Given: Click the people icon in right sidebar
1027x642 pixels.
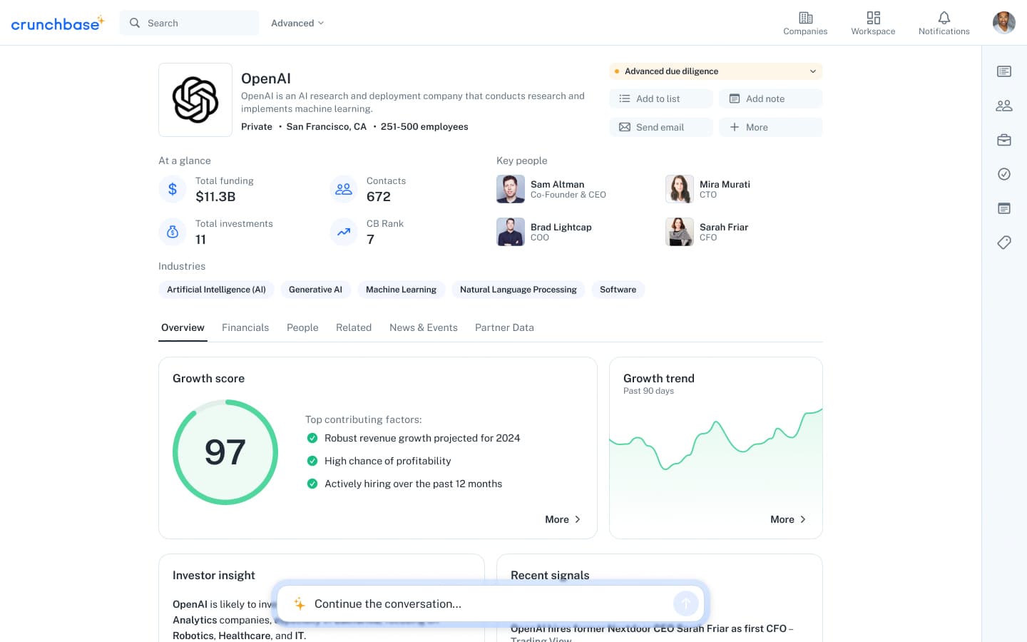Looking at the screenshot, I should click(1004, 106).
